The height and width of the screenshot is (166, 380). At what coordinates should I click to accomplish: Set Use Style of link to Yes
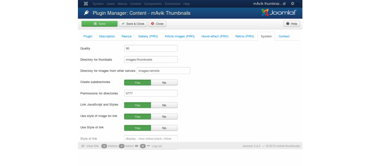[137, 128]
